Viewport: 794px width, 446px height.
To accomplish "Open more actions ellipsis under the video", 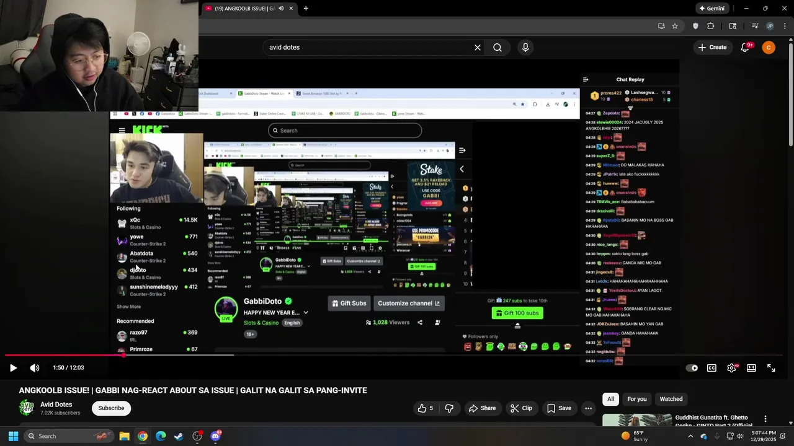I will point(588,408).
